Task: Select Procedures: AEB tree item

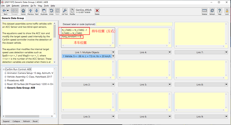Action: tap(15, 80)
